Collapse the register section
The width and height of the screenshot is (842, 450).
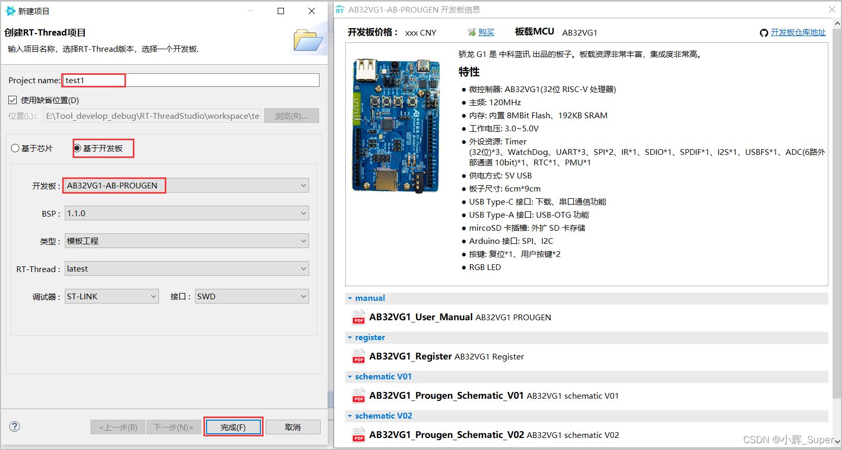[x=350, y=337]
